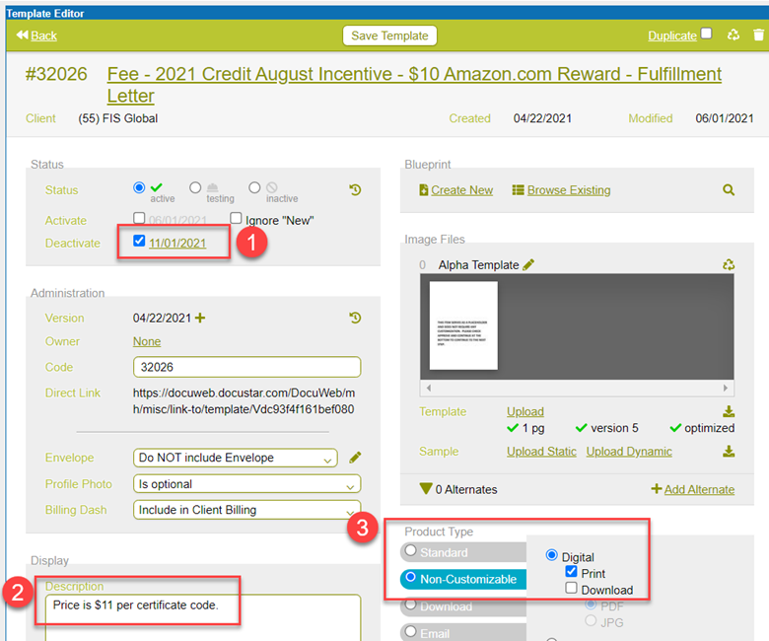Edit Alpha Template name with pencil icon

point(528,264)
